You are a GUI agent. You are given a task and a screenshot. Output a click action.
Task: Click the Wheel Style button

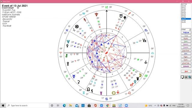(x=186, y=63)
